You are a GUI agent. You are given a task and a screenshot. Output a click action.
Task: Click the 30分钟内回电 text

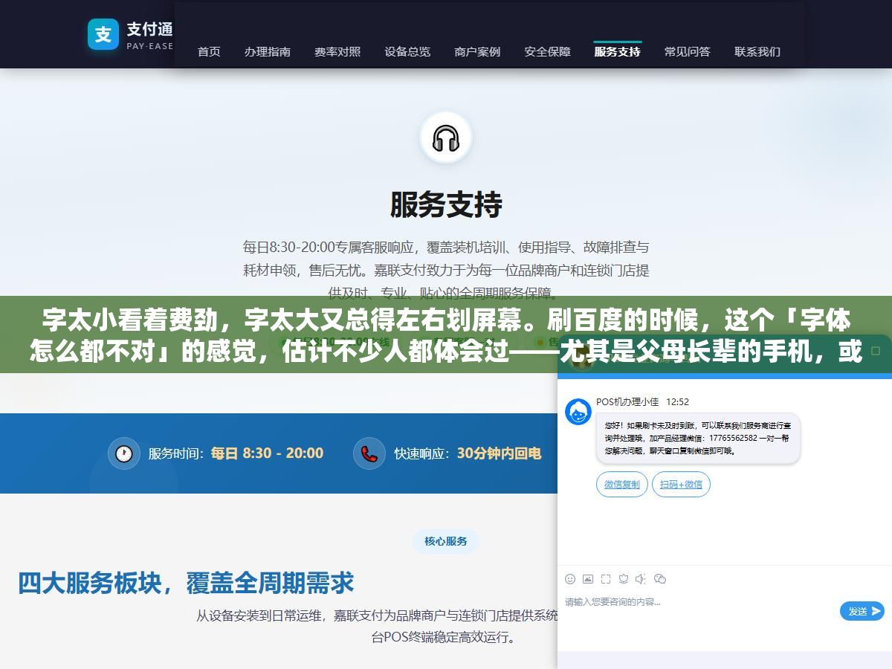click(x=499, y=453)
